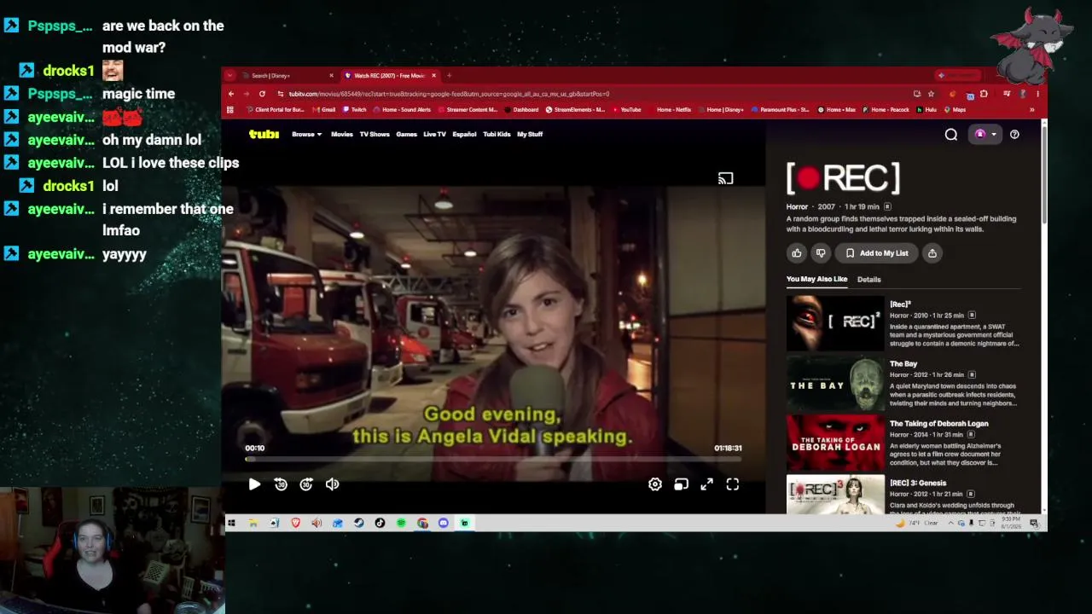Toggle theater mode with diagonal arrows icon
The width and height of the screenshot is (1092, 614).
[707, 484]
